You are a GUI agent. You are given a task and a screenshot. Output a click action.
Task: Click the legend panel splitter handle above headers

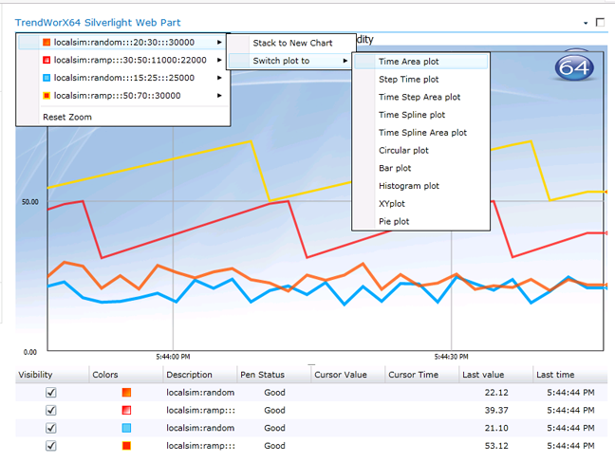[x=311, y=364]
